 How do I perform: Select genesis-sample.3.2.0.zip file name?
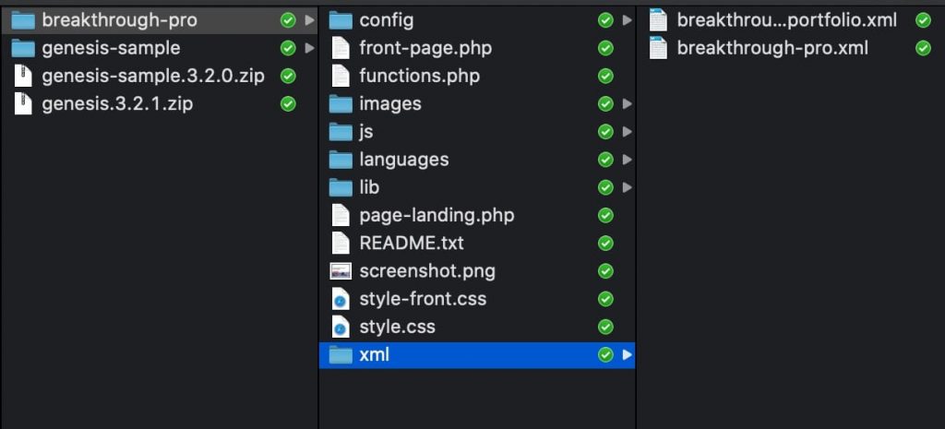(153, 76)
